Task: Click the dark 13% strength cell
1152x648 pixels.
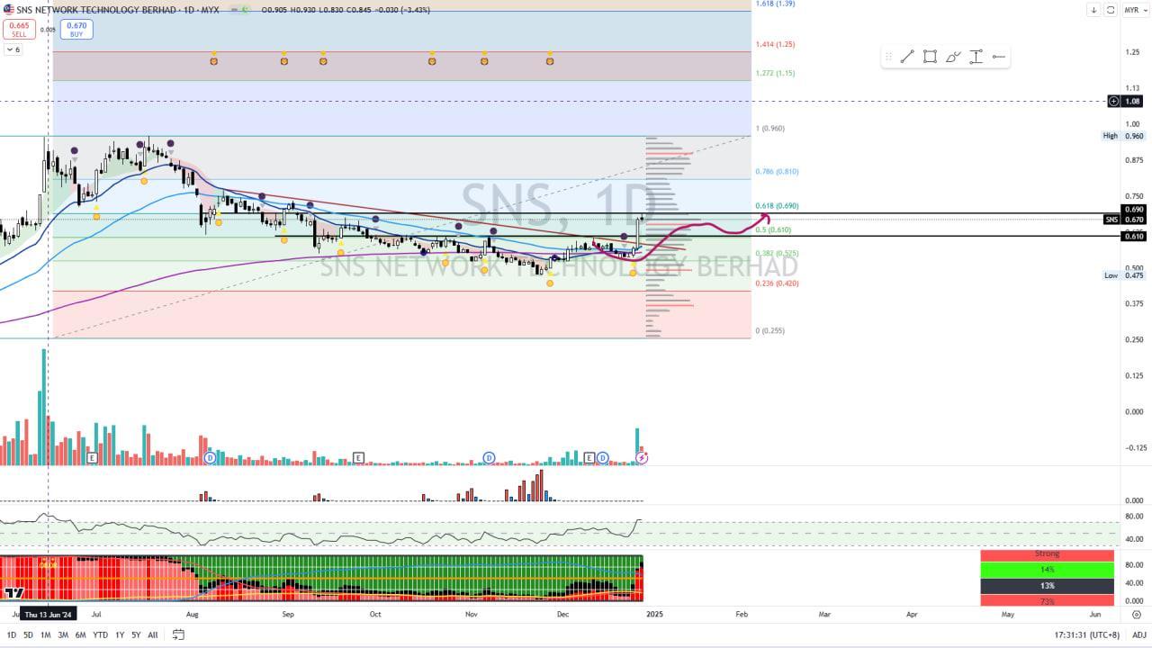Action: point(1047,586)
